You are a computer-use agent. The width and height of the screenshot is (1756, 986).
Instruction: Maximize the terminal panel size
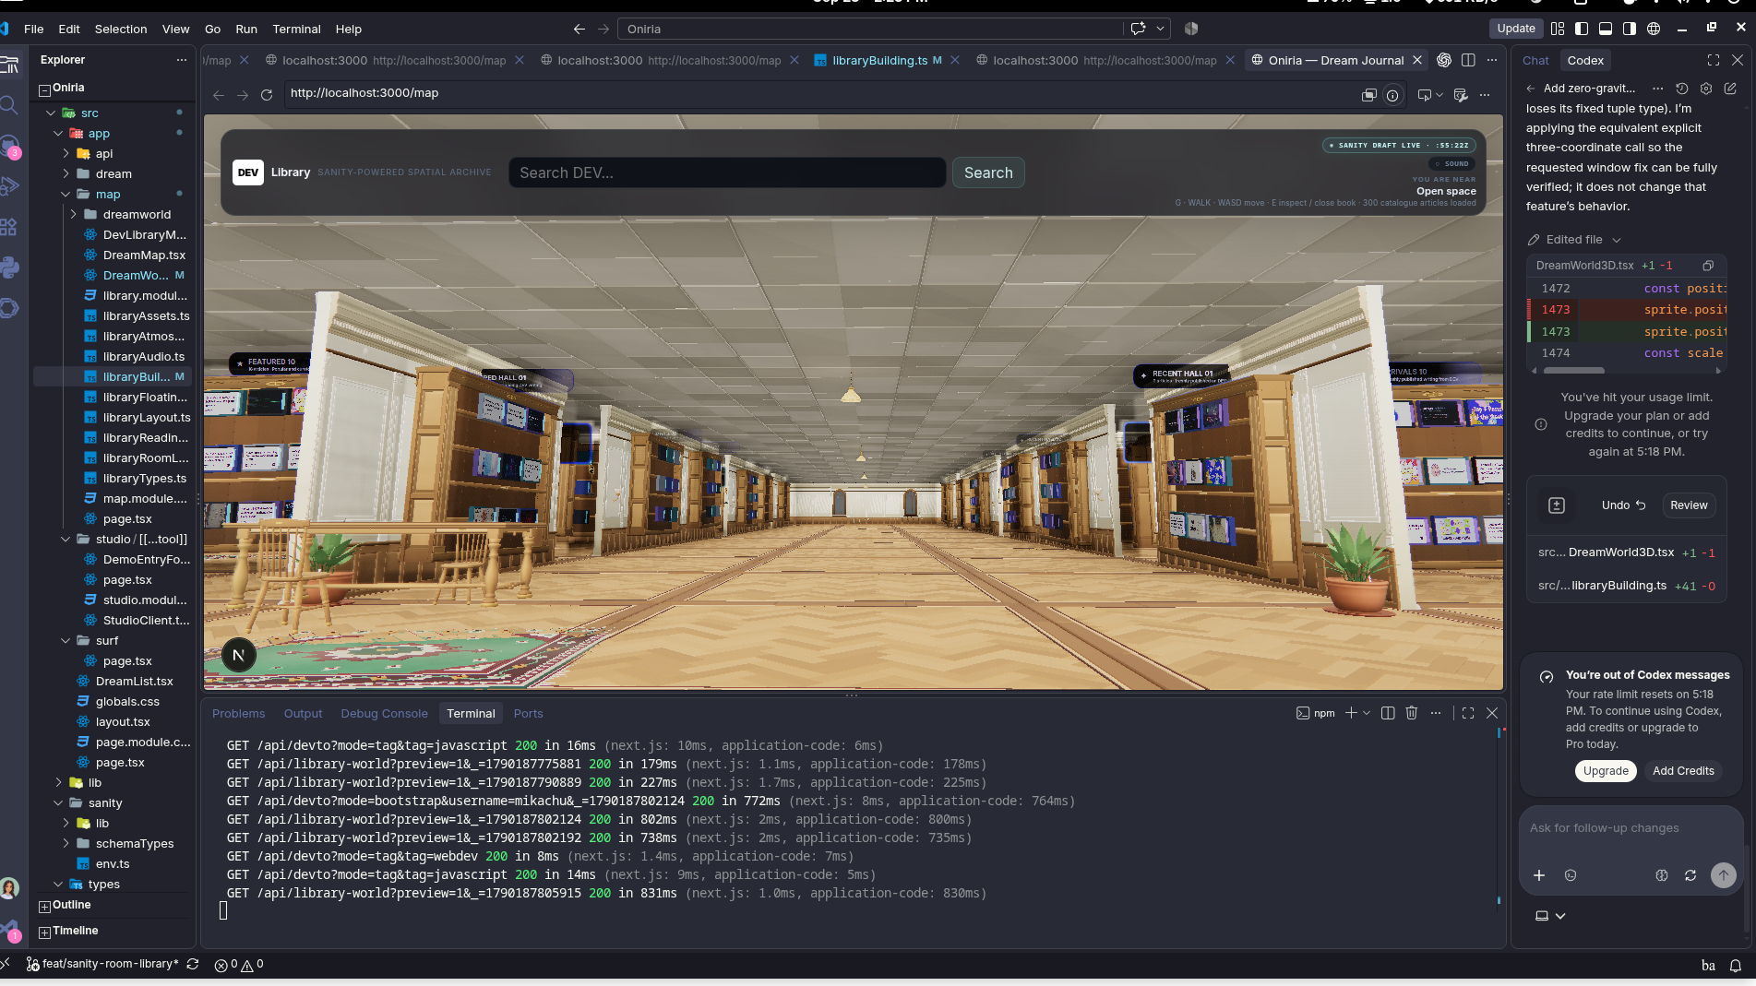tap(1468, 713)
